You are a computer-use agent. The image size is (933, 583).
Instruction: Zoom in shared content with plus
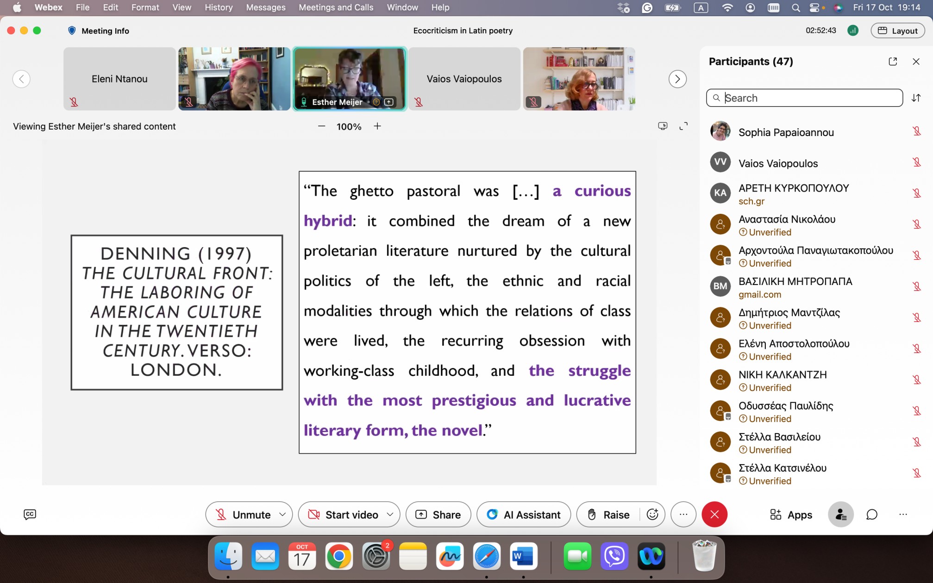tap(377, 126)
